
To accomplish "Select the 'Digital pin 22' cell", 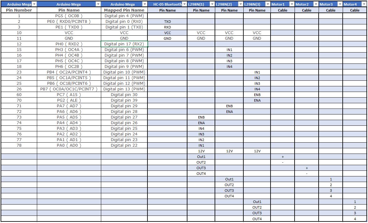I will 124,145.
